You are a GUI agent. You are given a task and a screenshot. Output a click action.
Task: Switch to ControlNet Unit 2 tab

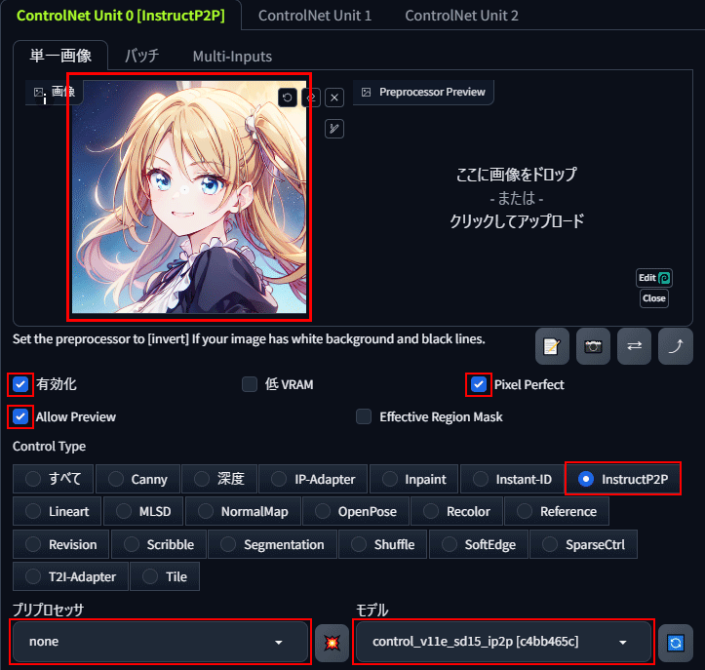[x=461, y=16]
